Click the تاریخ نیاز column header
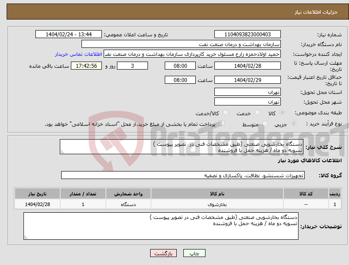 (37, 194)
